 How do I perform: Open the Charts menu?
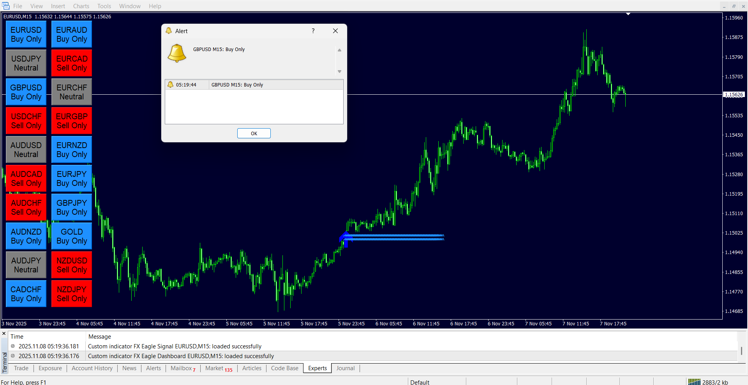[81, 6]
